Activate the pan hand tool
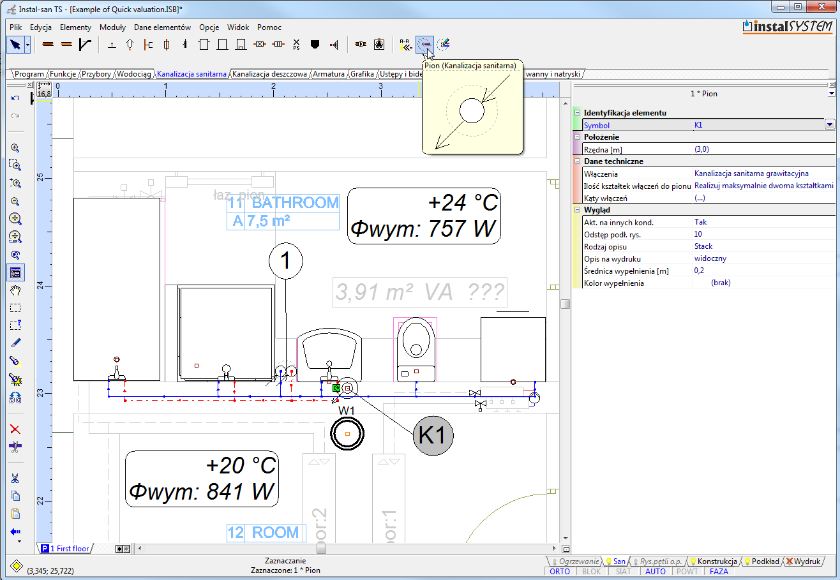Screen dimensions: 840x580 click(x=15, y=290)
